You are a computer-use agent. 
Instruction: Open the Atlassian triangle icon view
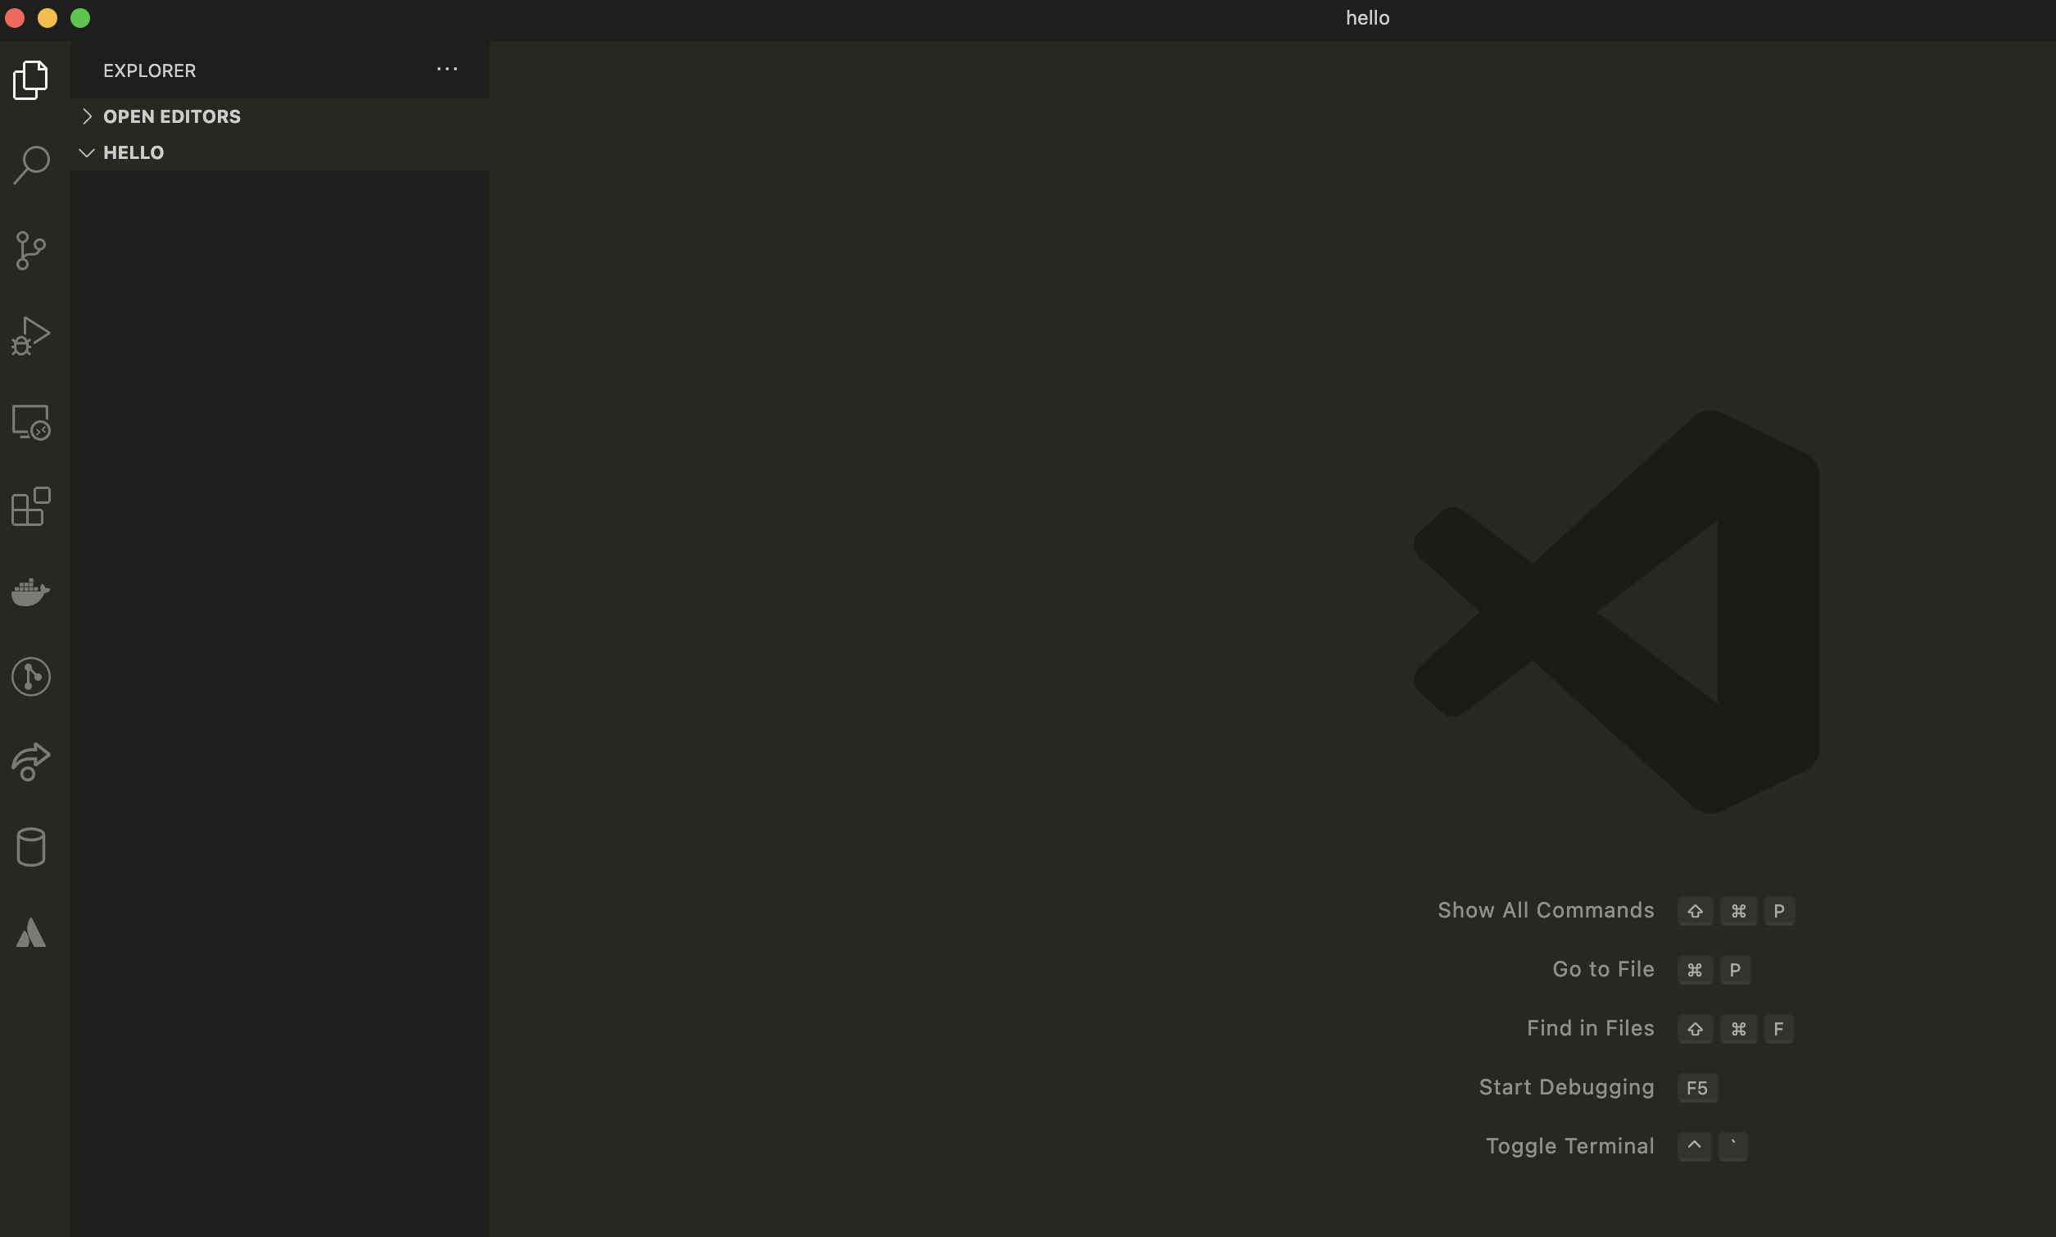(31, 933)
